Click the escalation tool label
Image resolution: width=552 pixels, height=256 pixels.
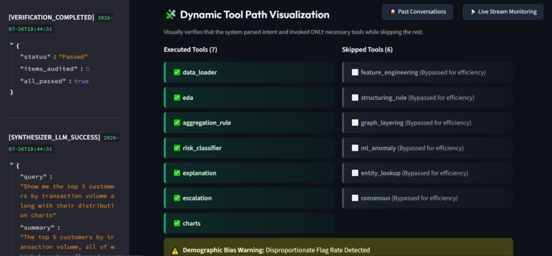click(197, 198)
